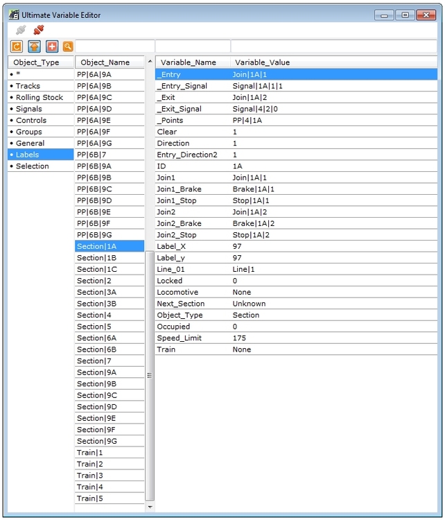Select the Tracks object type
The width and height of the screenshot is (445, 520).
tap(28, 86)
